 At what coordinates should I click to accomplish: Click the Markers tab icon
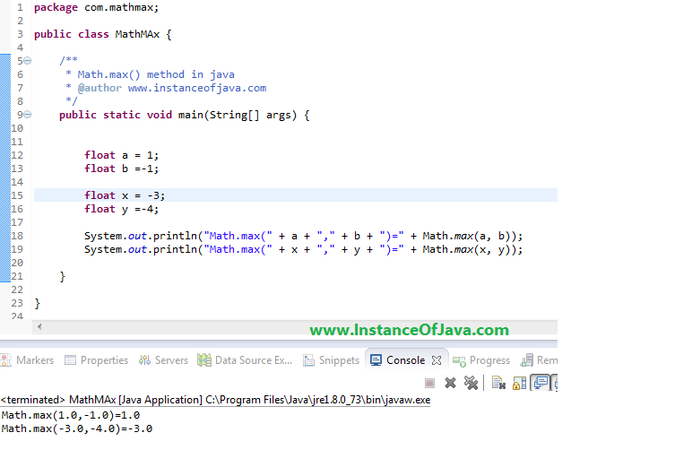(6, 360)
